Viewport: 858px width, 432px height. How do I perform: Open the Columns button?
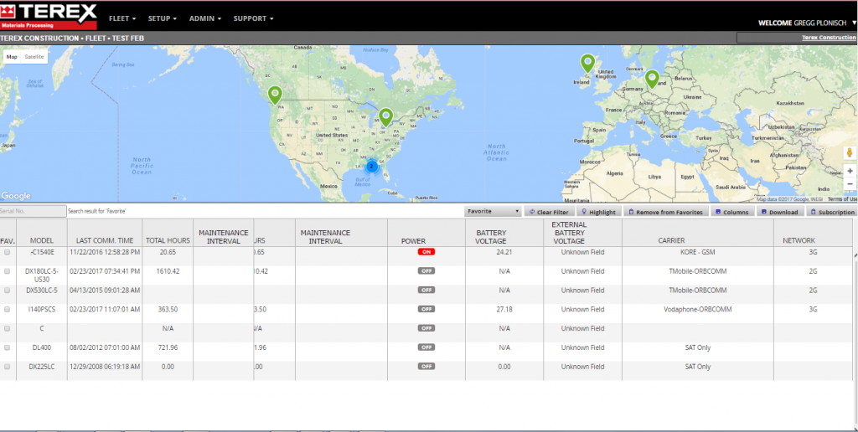732,212
